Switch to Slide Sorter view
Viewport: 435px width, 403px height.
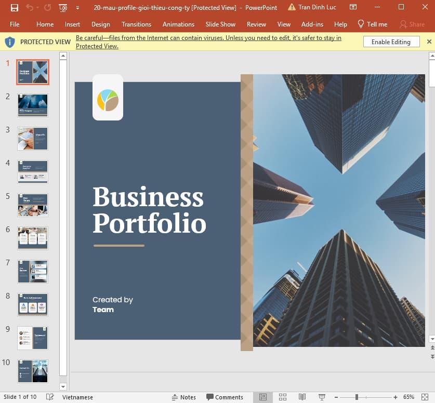click(283, 397)
